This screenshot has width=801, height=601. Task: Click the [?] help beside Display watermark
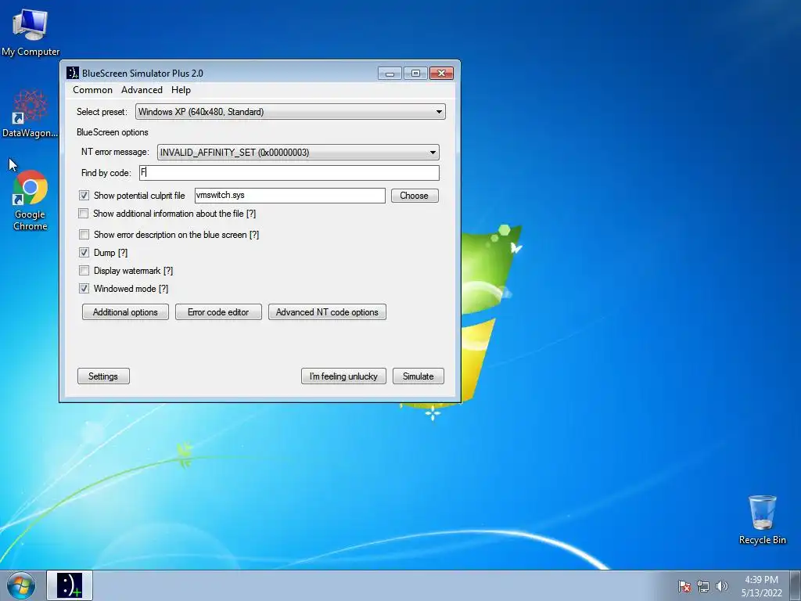point(168,271)
